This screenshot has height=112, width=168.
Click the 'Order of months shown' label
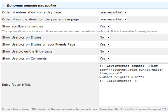point(40,19)
